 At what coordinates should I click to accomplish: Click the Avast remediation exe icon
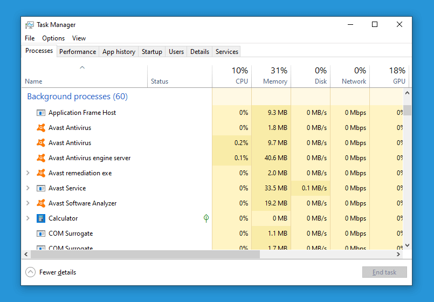pyautogui.click(x=41, y=173)
